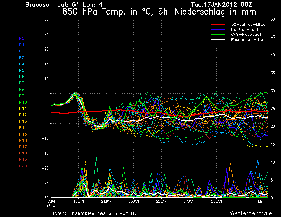Select the P13 ensemble member label
The height and width of the screenshot is (217, 281).
pos(23,121)
